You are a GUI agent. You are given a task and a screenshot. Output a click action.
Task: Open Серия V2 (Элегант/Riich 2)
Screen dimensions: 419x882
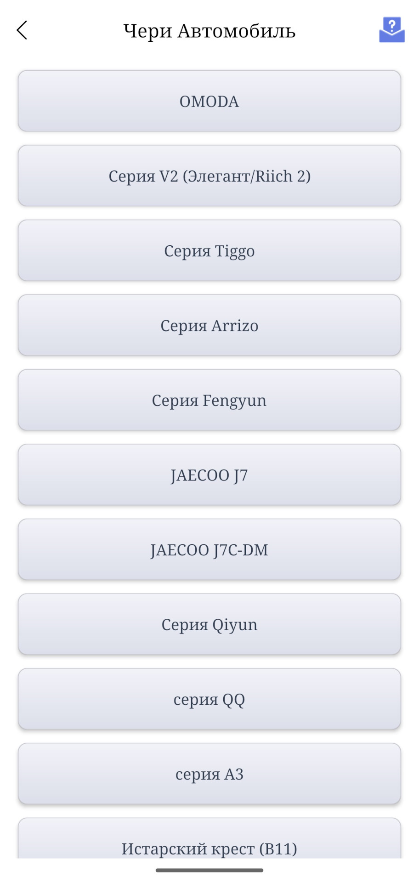(209, 176)
